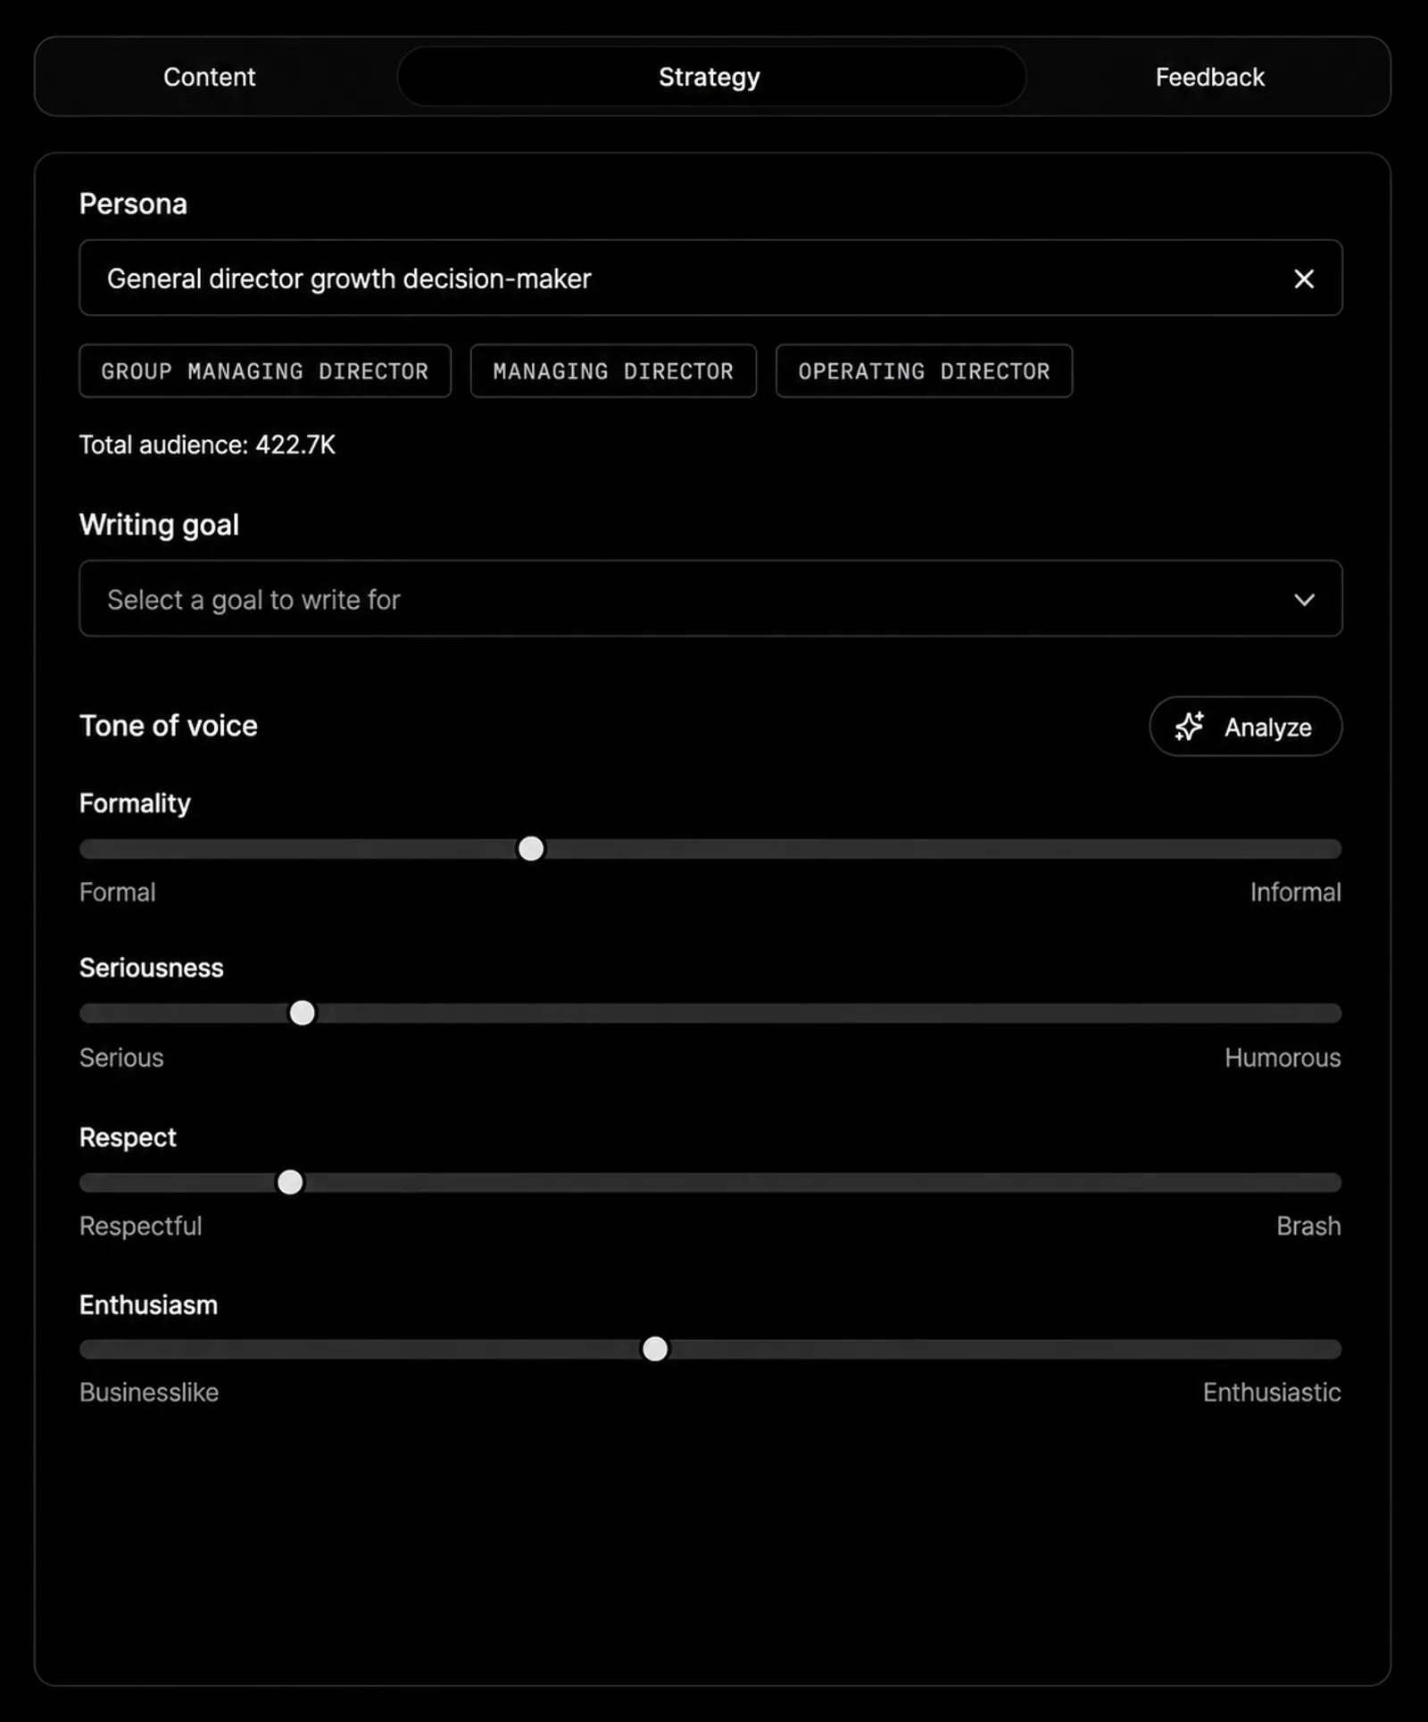Click the 'Persona' section heading
Screen dimensions: 1428x1722
tap(134, 204)
